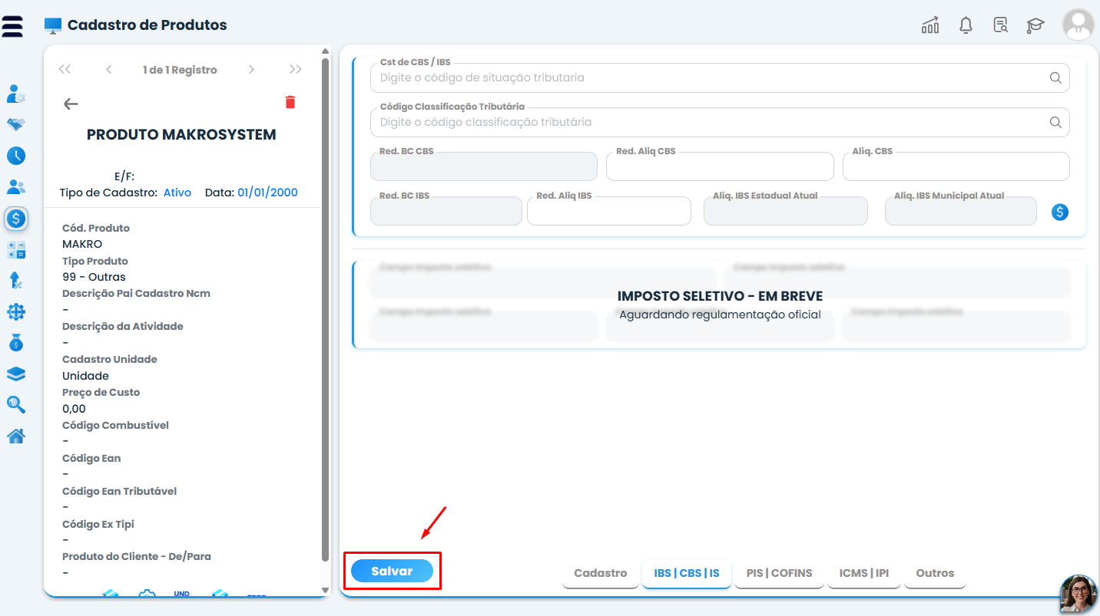Viewport: 1100px width, 616px height.
Task: Open the magnifier search sidebar icon
Action: pos(16,404)
